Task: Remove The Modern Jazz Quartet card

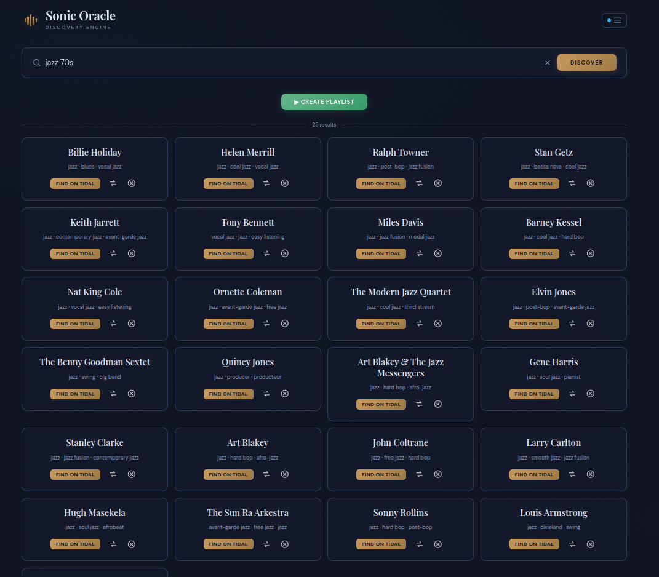Action: [x=437, y=324]
